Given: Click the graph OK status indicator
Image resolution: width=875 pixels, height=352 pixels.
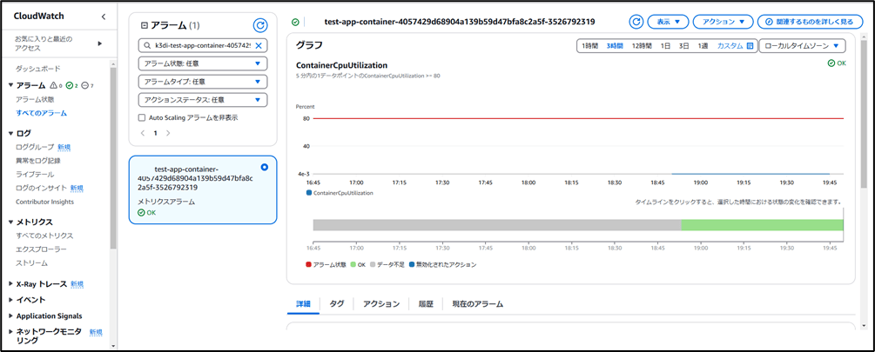Looking at the screenshot, I should click(x=837, y=63).
